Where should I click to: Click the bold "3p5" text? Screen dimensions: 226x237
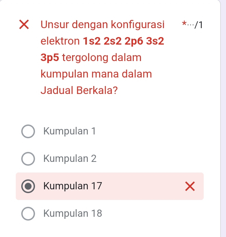pyautogui.click(x=50, y=58)
